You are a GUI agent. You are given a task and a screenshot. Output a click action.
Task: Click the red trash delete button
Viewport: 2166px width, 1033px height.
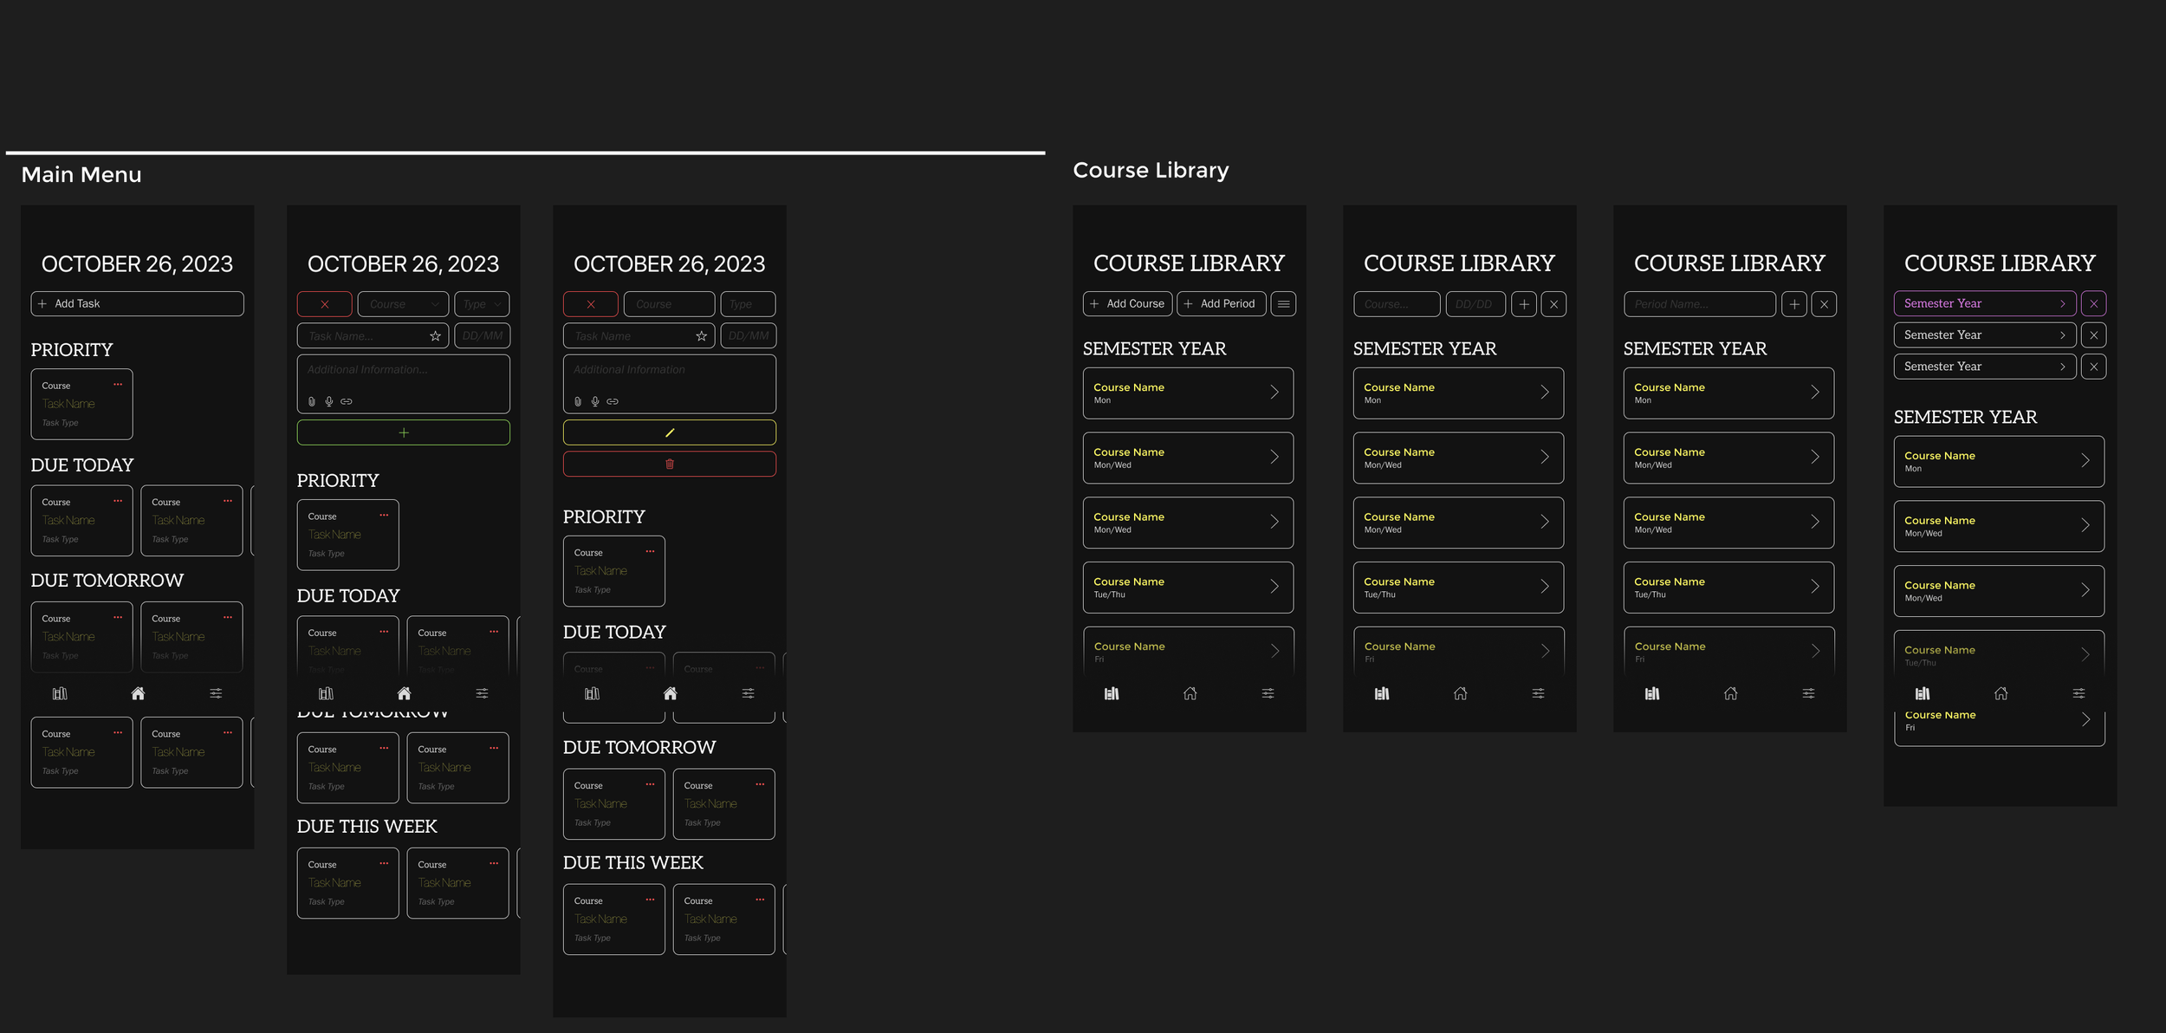coord(670,464)
